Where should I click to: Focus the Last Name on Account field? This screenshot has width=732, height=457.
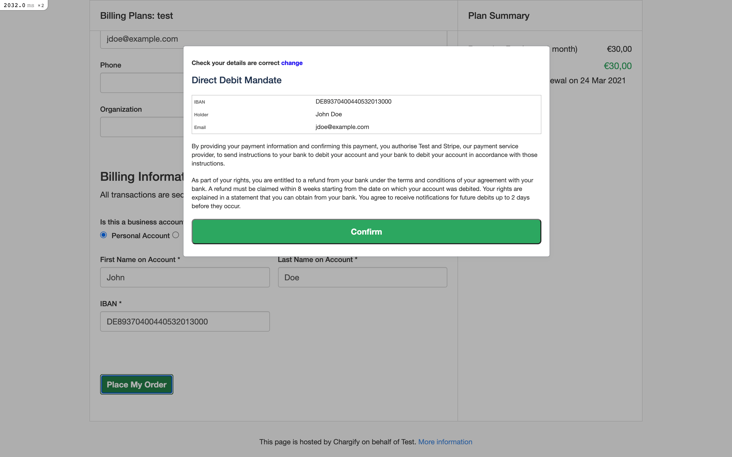point(362,277)
